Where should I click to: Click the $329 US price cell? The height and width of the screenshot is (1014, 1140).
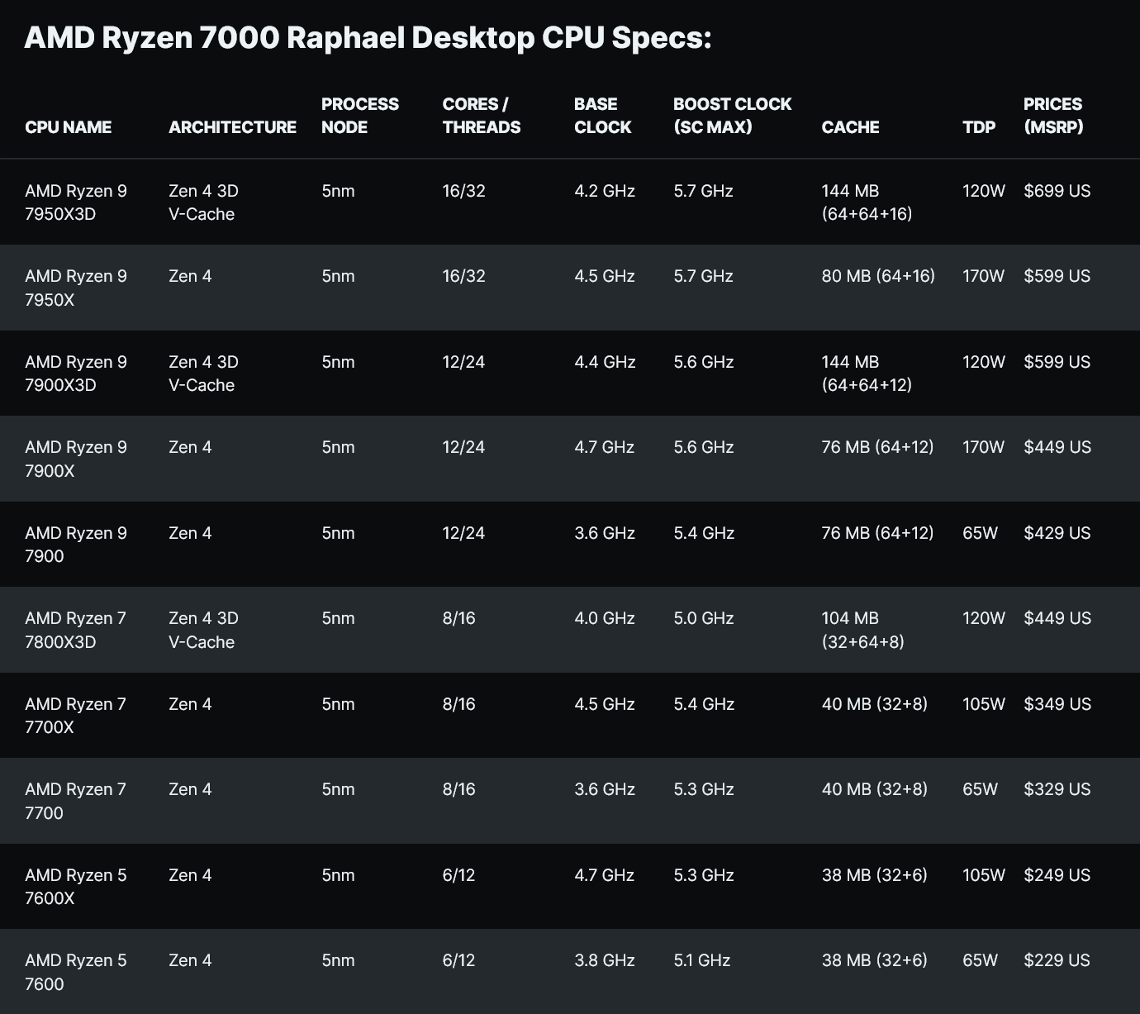[x=1057, y=789]
